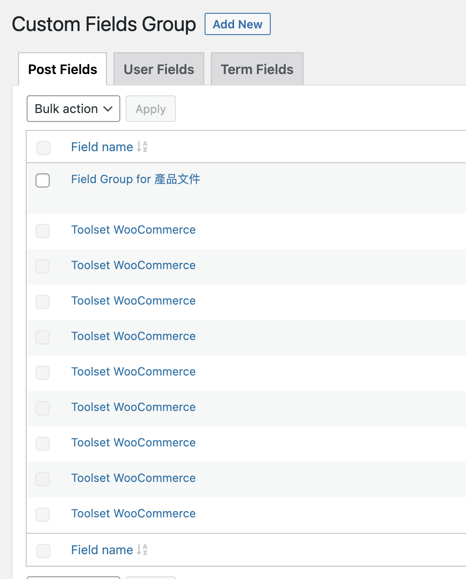Open the second Toolset WooCommerce link

pyautogui.click(x=133, y=265)
